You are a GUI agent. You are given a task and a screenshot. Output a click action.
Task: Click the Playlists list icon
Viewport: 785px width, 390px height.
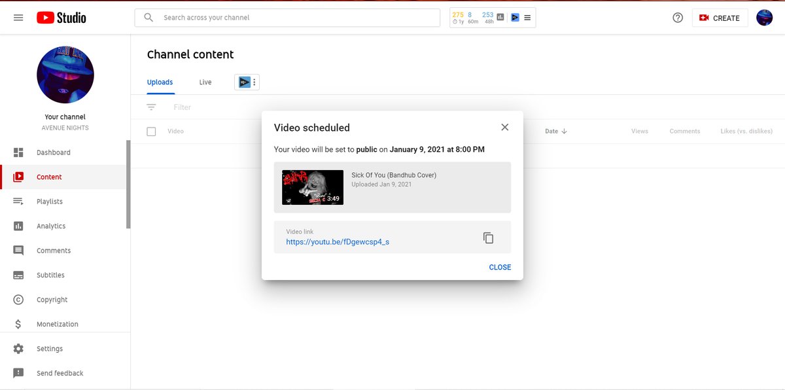coord(18,202)
